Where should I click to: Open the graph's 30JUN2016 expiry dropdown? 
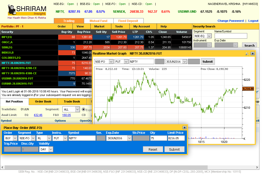click(185, 62)
